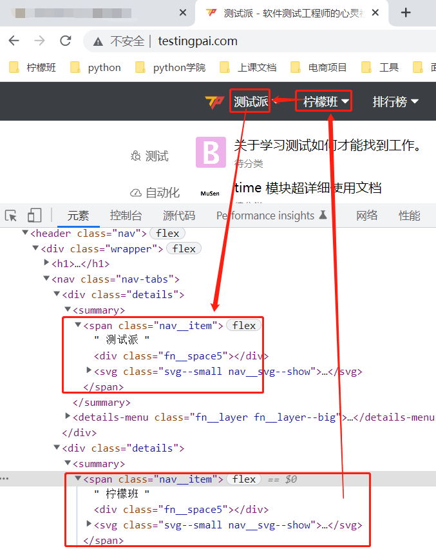The width and height of the screenshot is (436, 551).
Task: Click the browser back arrow
Action: pyautogui.click(x=14, y=41)
